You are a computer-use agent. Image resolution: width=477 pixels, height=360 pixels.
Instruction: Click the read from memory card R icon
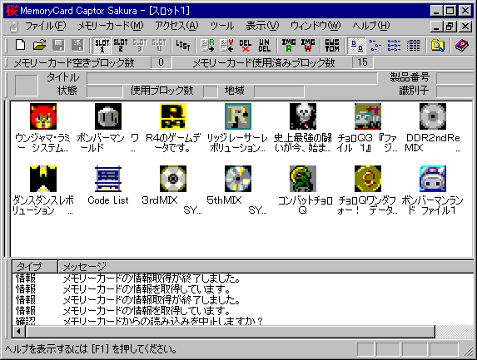207,45
